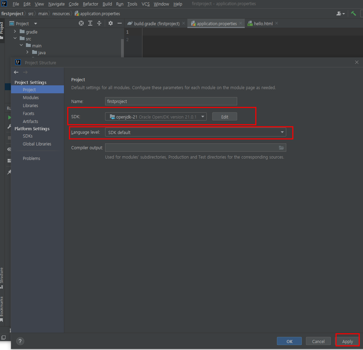Open the Navigate menu
Image resolution: width=363 pixels, height=350 pixels.
[56, 4]
